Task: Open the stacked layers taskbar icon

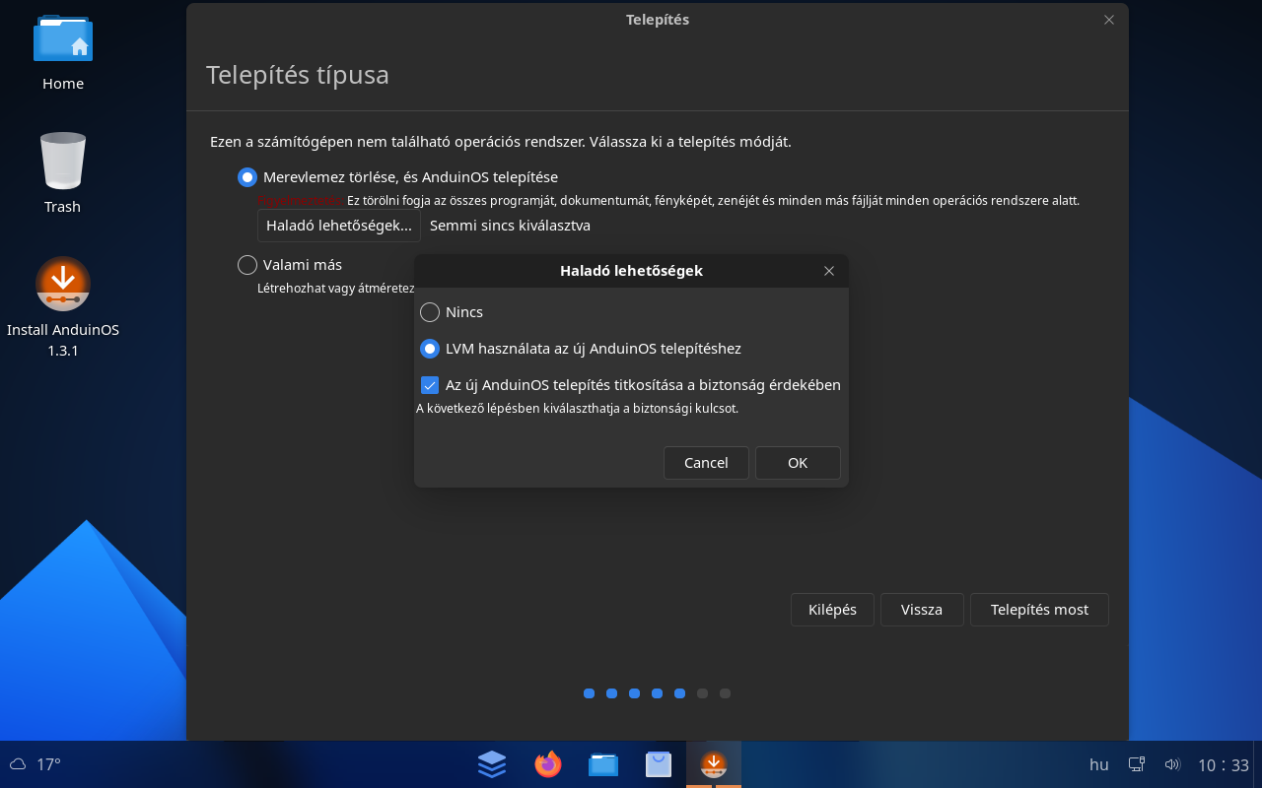Action: [x=492, y=764]
